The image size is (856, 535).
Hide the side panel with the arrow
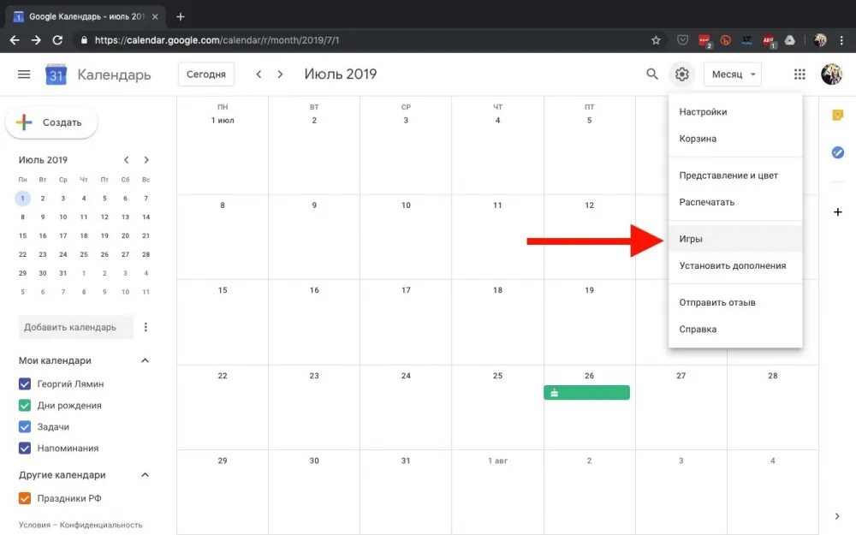[837, 516]
